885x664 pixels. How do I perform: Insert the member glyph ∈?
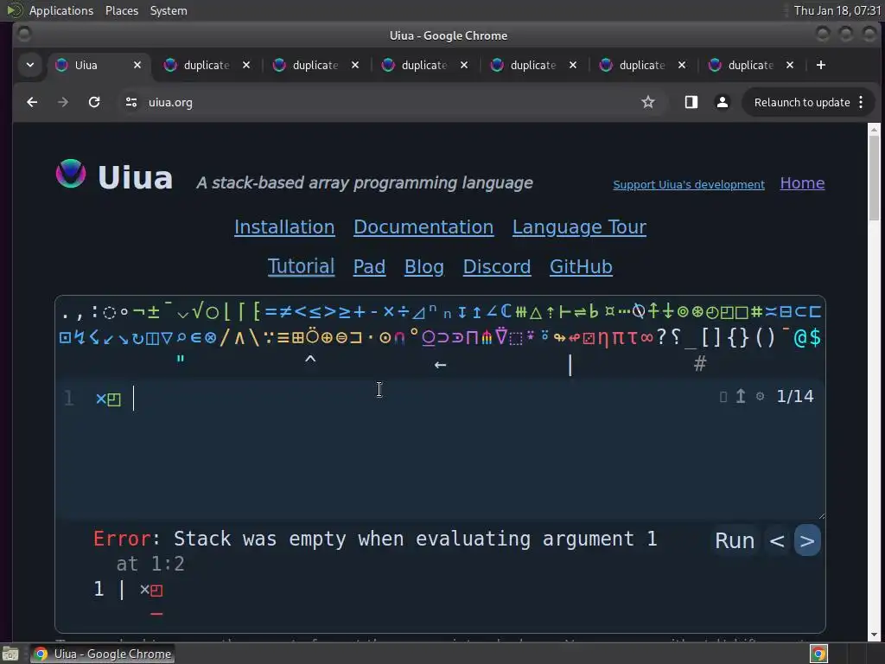pyautogui.click(x=196, y=338)
